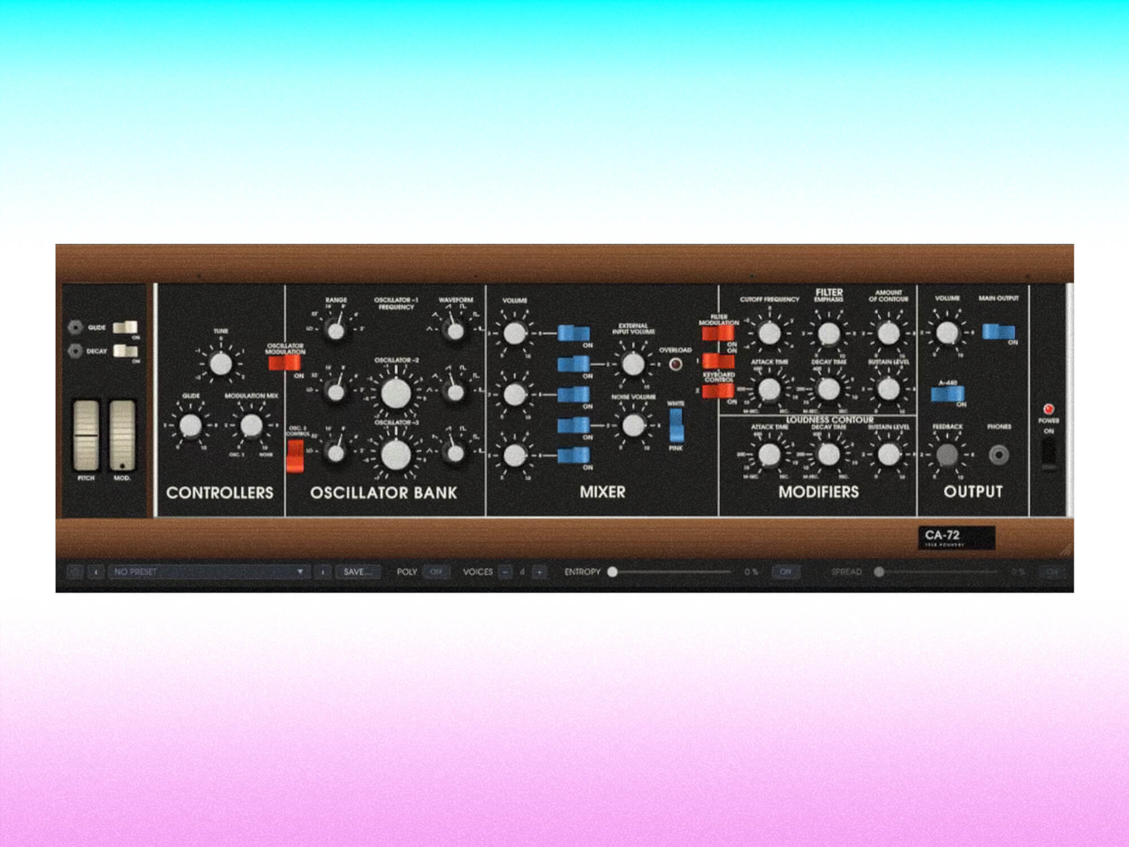Image resolution: width=1129 pixels, height=847 pixels.
Task: Click the Oscillator-3 frequency knob
Action: (396, 455)
